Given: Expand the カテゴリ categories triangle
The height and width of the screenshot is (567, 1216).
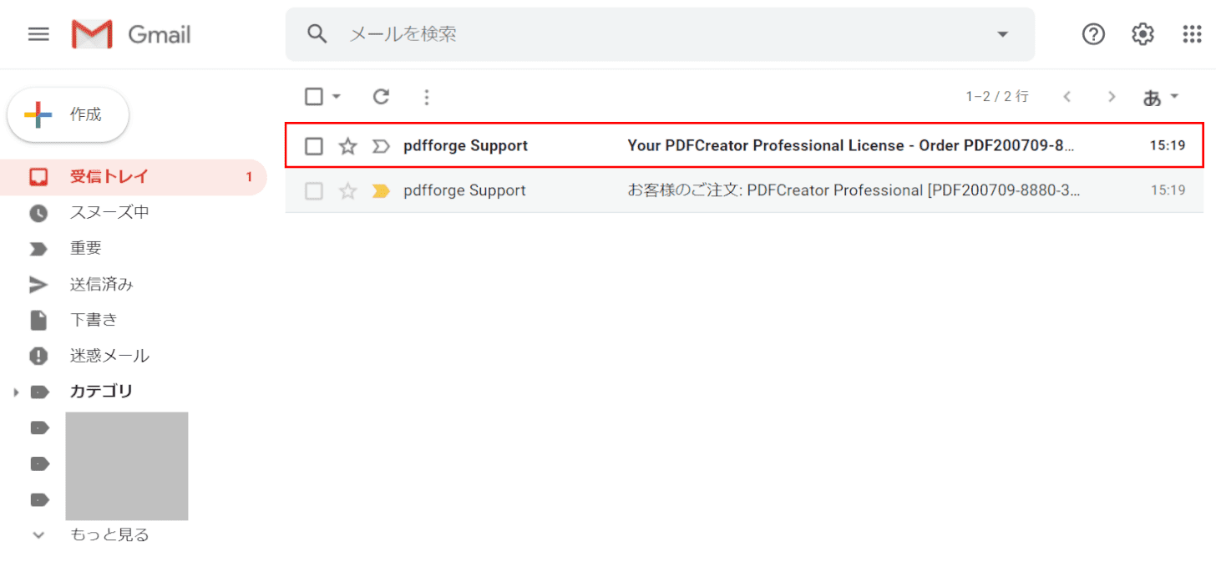Looking at the screenshot, I should click(15, 392).
